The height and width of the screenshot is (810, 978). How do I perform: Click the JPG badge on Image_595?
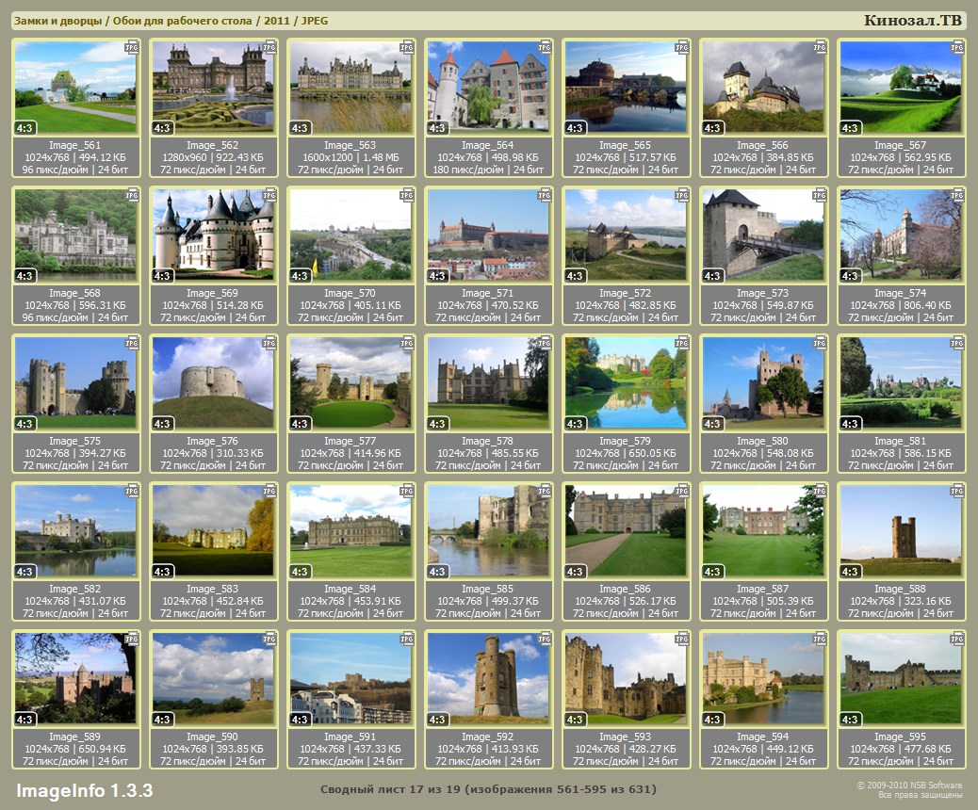click(956, 639)
